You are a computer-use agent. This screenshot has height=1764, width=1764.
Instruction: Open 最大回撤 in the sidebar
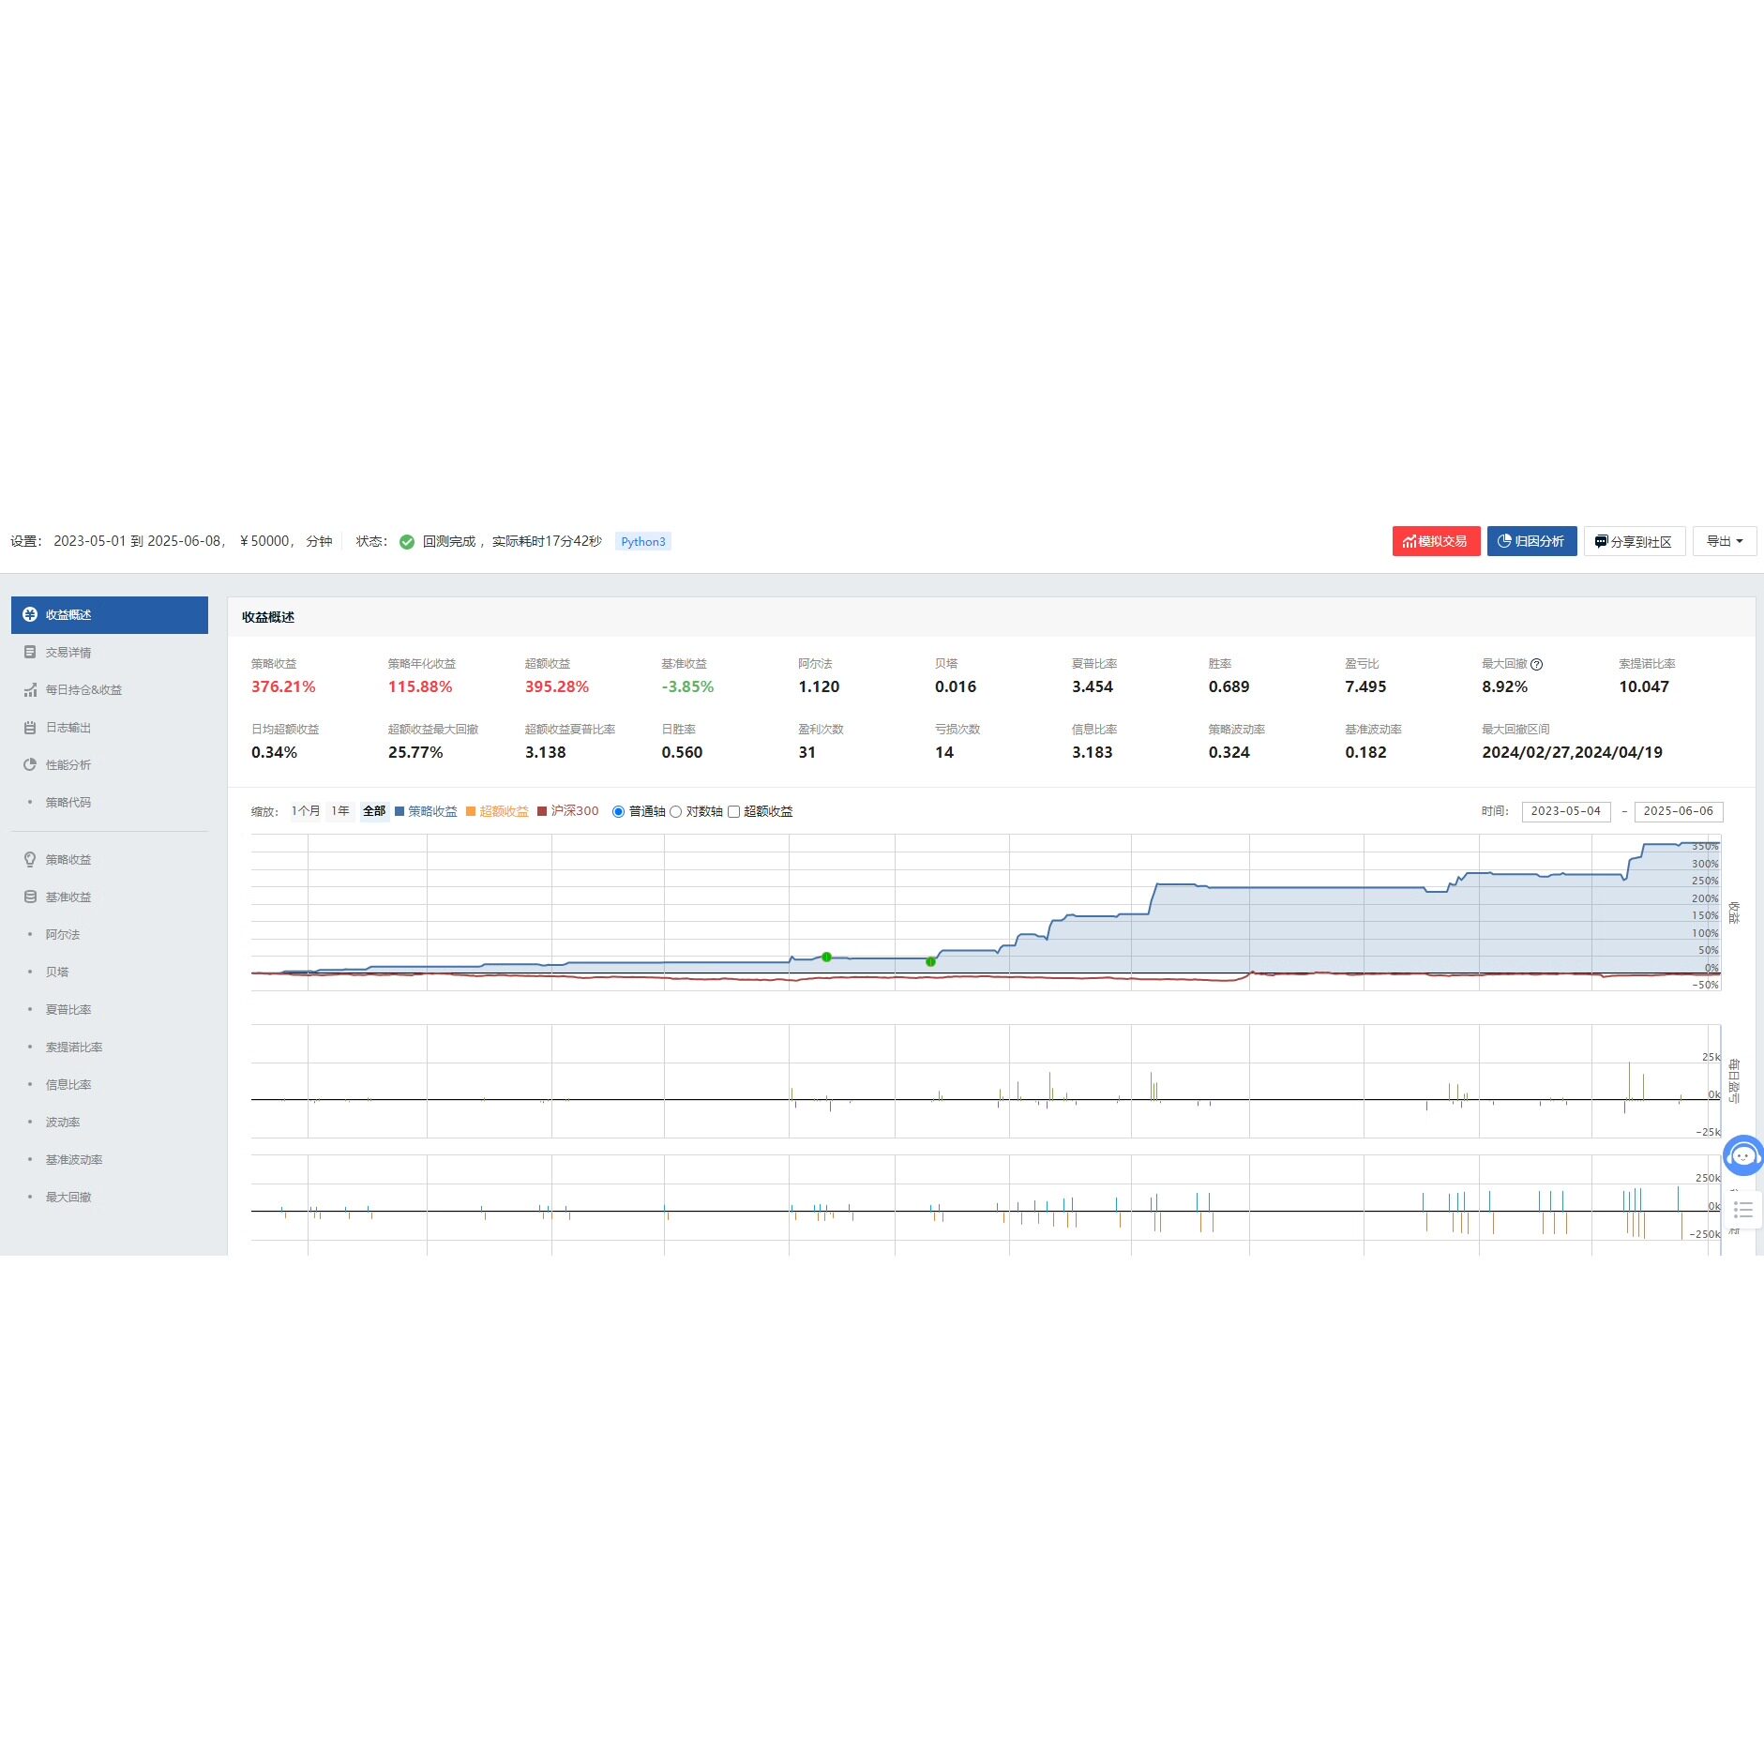pyautogui.click(x=68, y=1198)
